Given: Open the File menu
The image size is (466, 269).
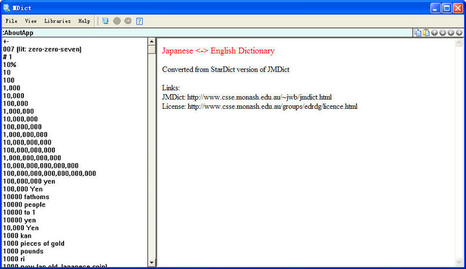Looking at the screenshot, I should pyautogui.click(x=11, y=21).
